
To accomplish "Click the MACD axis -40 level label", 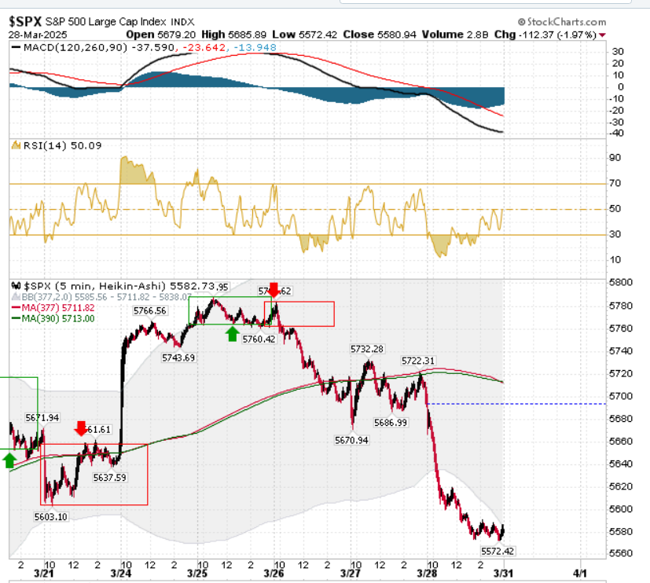I will tap(616, 134).
